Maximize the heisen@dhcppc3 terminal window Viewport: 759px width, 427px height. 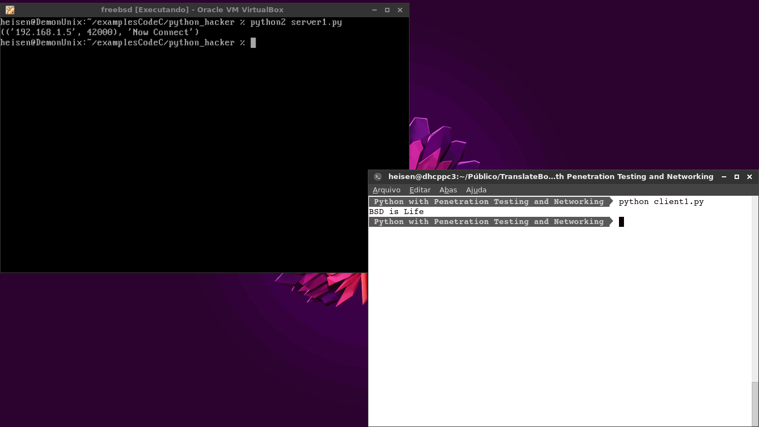[x=737, y=177]
